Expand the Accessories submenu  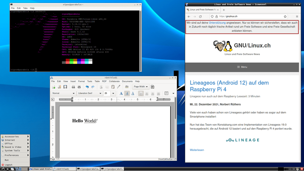[15, 136]
